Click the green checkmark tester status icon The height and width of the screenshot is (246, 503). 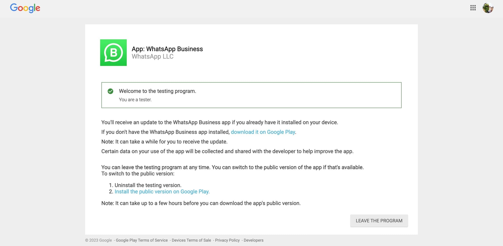point(110,91)
